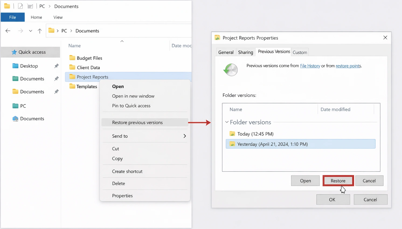Image resolution: width=402 pixels, height=229 pixels.
Task: Choose Pin to Quick access
Action: pyautogui.click(x=131, y=106)
